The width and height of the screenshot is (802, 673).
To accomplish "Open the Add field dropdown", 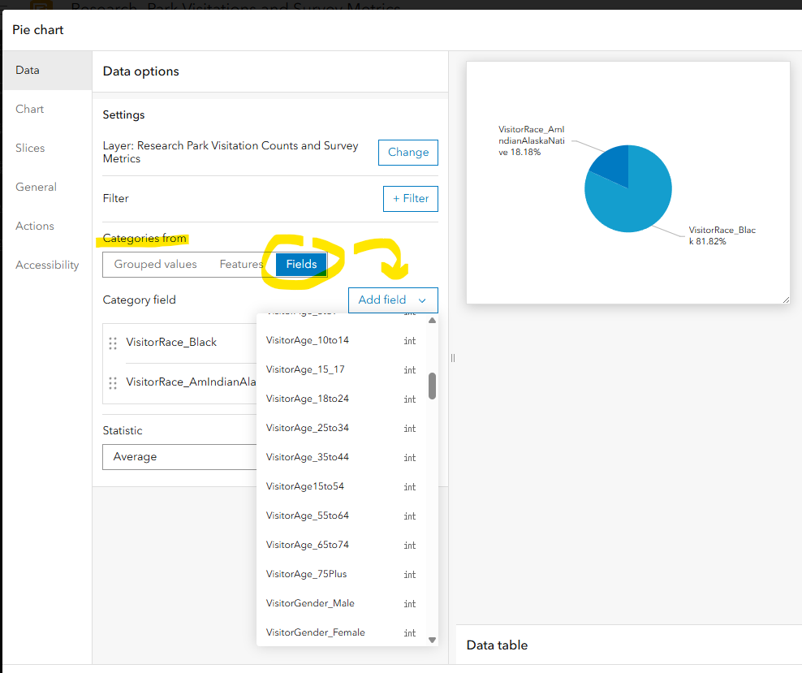I will pyautogui.click(x=393, y=300).
